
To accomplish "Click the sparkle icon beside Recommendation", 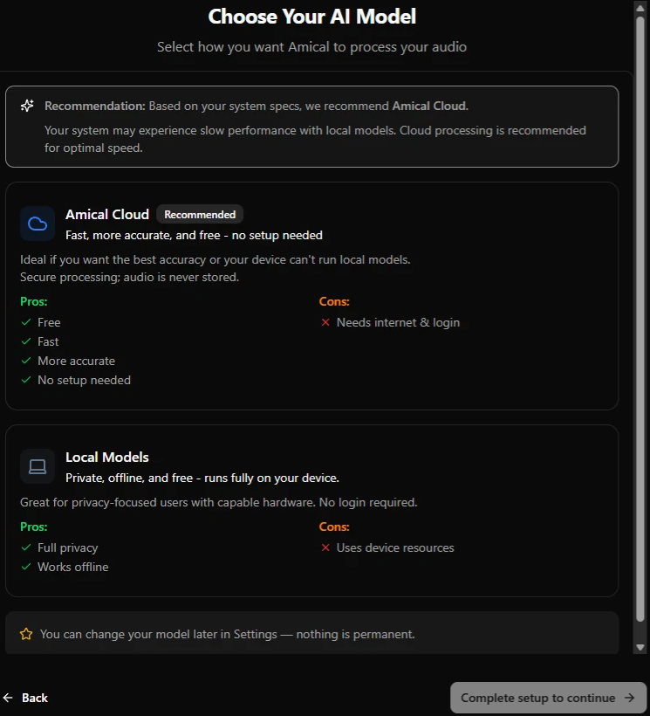I will [x=27, y=106].
